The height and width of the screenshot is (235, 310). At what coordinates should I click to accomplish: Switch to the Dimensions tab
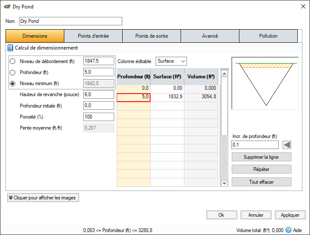pyautogui.click(x=35, y=36)
